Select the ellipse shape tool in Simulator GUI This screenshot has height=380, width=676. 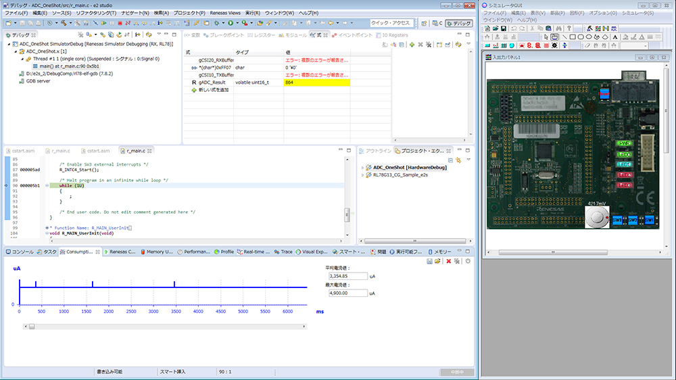click(x=589, y=37)
